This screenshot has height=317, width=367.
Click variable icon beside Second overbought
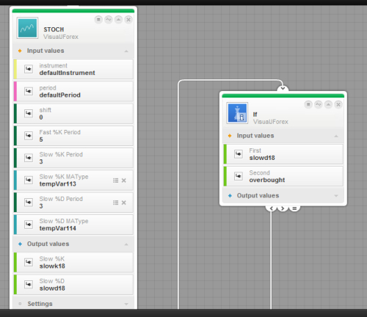pyautogui.click(x=239, y=176)
